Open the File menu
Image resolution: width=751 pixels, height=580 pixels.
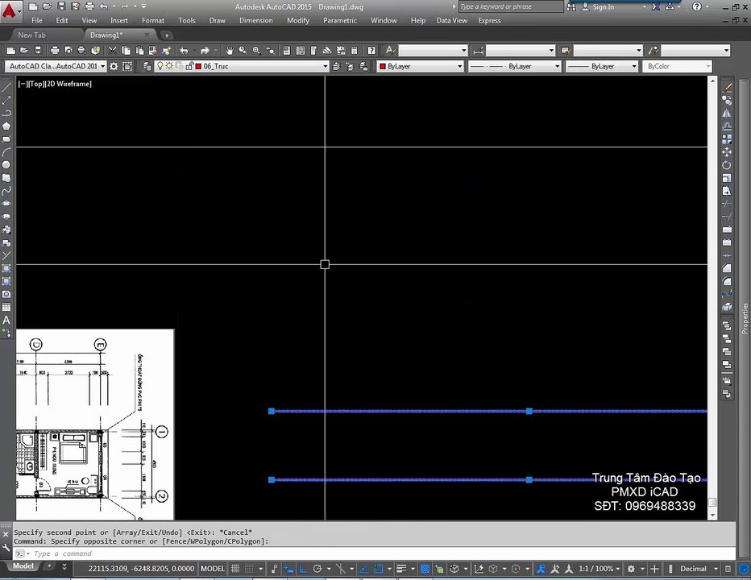(x=37, y=21)
